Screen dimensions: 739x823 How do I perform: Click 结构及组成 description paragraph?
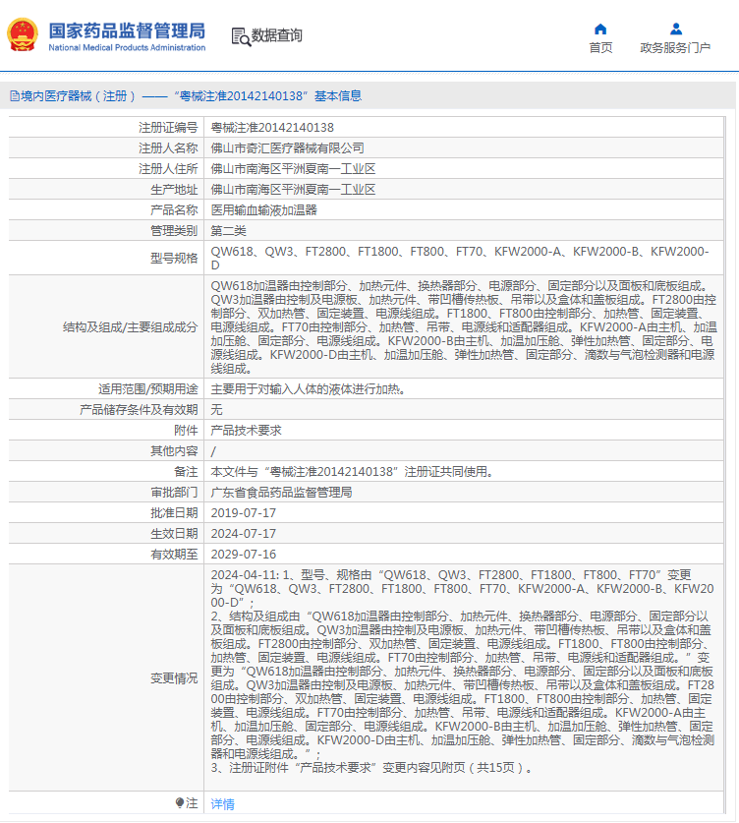[x=463, y=327]
